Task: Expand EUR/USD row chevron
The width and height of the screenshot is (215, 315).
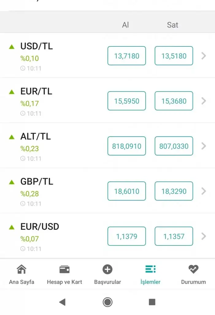Action: (204, 236)
